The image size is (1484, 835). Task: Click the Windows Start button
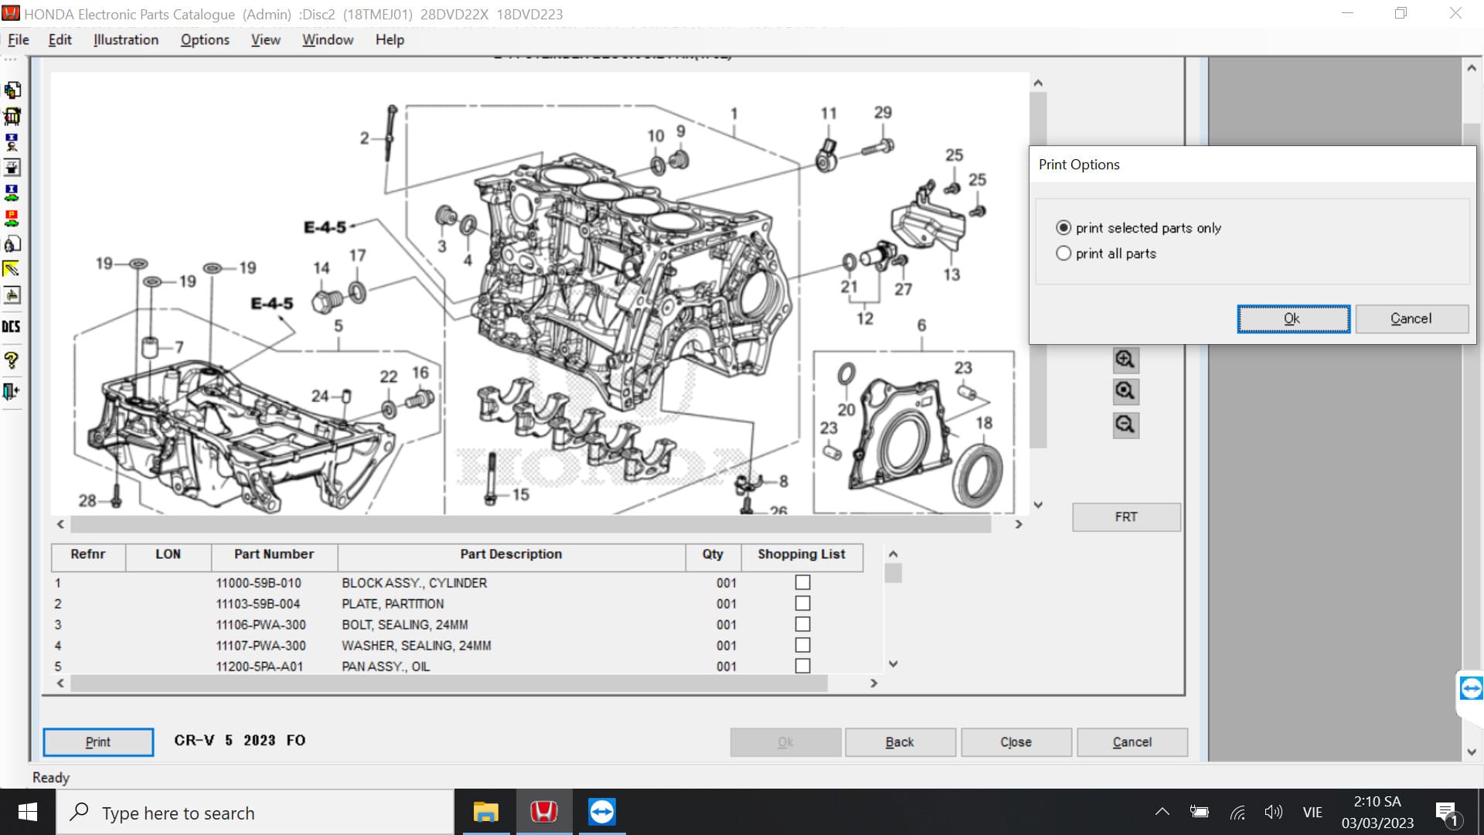28,812
